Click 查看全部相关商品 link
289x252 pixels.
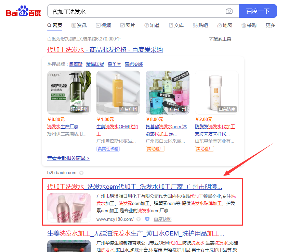[x=68, y=158]
